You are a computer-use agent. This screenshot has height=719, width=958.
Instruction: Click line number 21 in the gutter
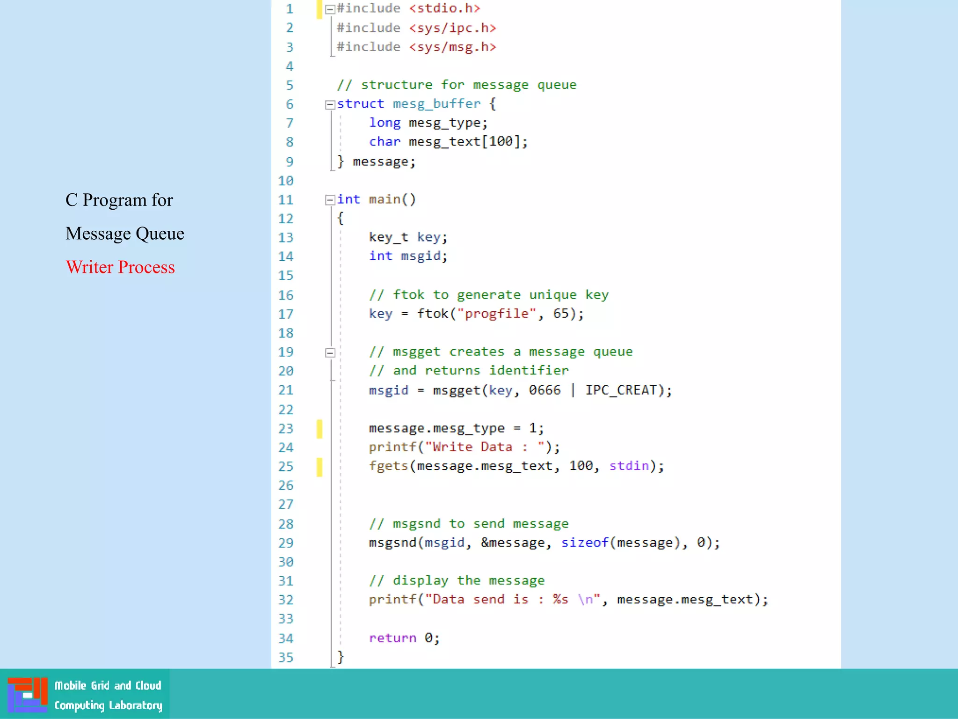286,390
